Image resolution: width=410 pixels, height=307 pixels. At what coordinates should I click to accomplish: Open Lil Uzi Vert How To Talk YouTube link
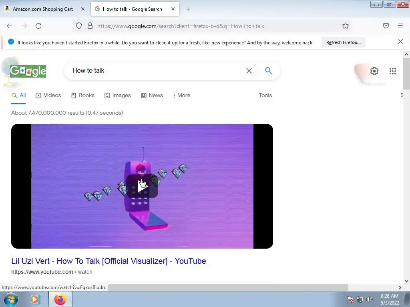(x=109, y=261)
